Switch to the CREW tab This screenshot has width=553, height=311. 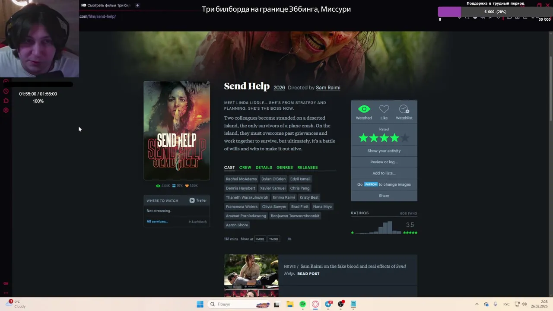point(245,168)
